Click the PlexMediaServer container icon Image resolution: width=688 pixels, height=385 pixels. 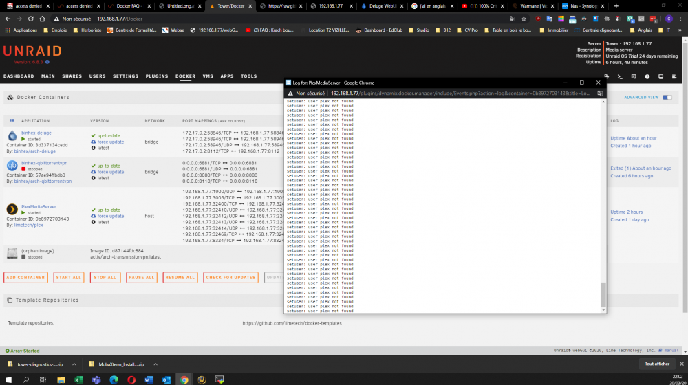tap(12, 209)
